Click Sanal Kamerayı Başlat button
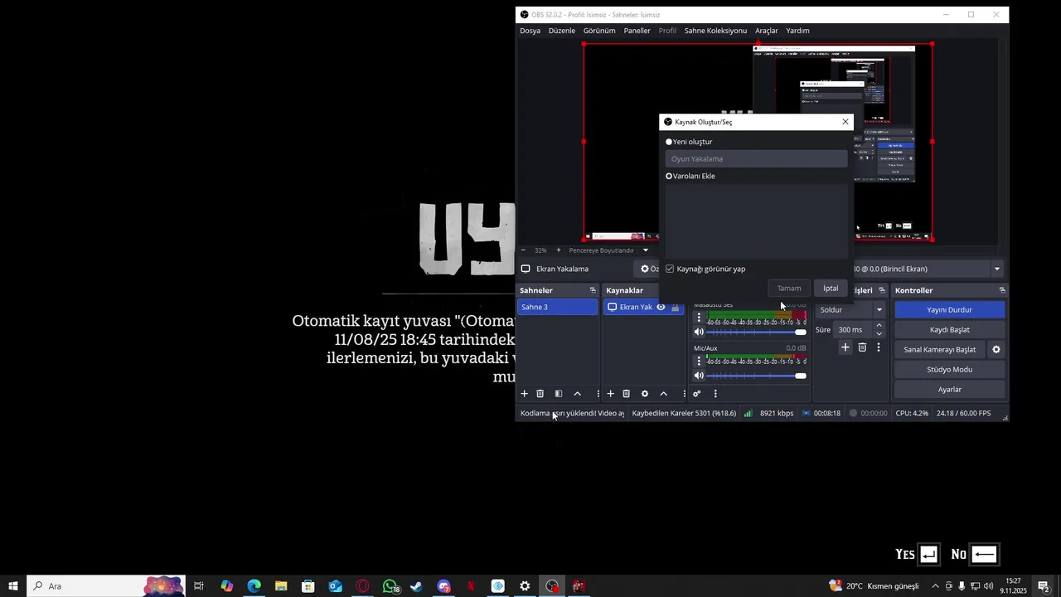Viewport: 1061px width, 597px height. pyautogui.click(x=939, y=350)
